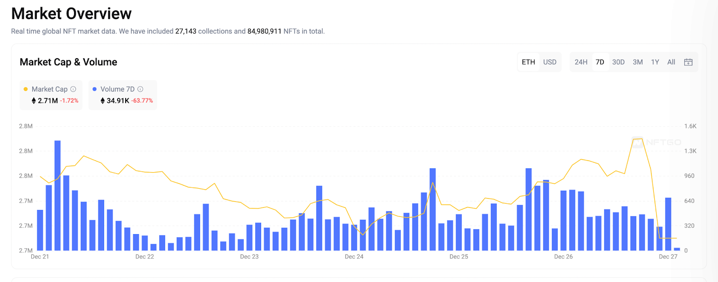718x282 pixels.
Task: Click the Market Cap info icon
Action: [73, 89]
